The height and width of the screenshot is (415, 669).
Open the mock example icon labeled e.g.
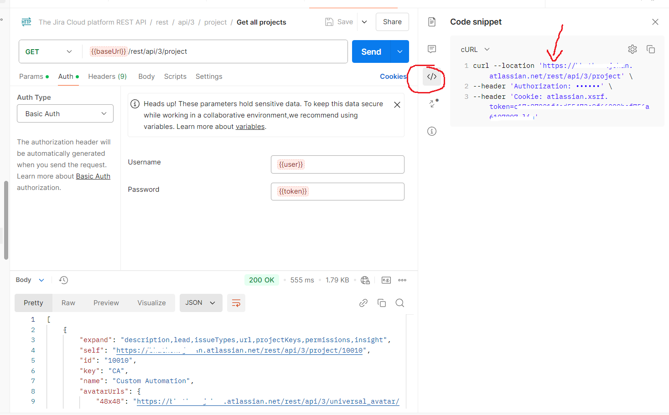tap(386, 280)
